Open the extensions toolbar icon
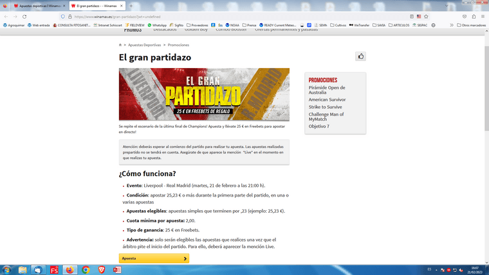This screenshot has width=489, height=275. (474, 17)
